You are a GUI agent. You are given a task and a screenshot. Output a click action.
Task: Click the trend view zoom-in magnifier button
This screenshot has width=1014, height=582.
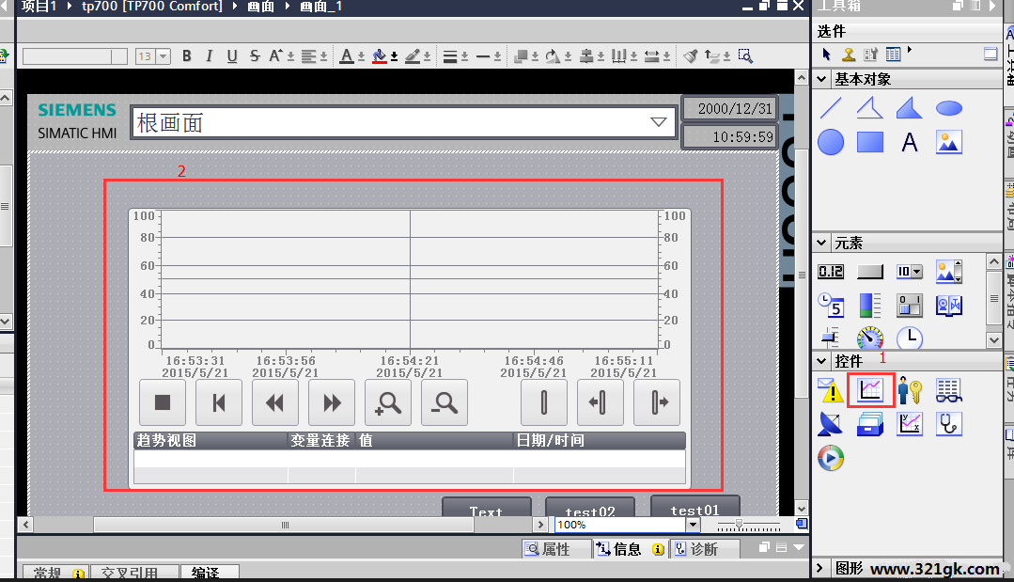point(388,402)
